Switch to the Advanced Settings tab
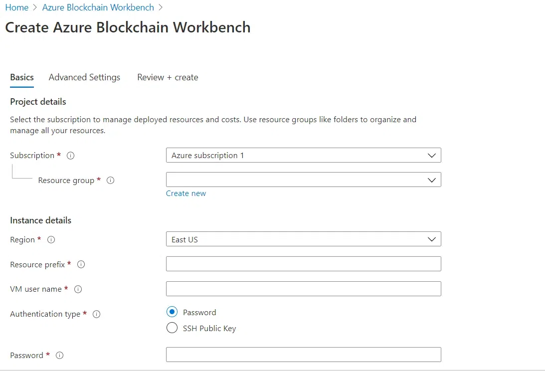 [x=84, y=77]
